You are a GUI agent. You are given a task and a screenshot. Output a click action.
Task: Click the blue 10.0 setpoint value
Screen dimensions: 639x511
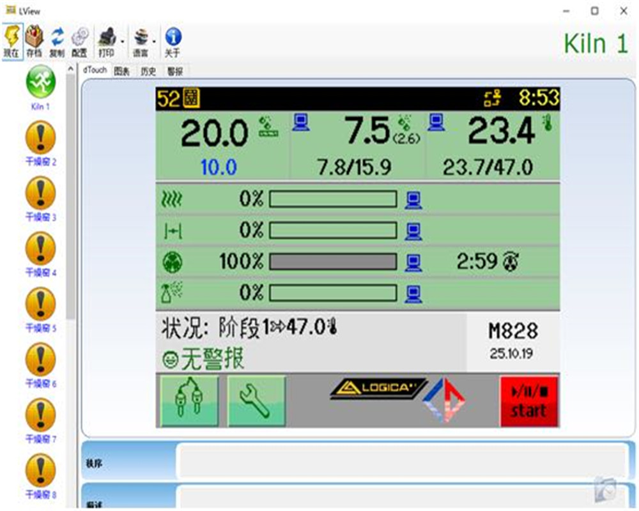219,167
